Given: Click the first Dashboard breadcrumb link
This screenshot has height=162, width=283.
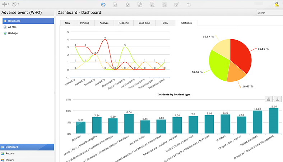Looking at the screenshot, I should tap(67, 13).
